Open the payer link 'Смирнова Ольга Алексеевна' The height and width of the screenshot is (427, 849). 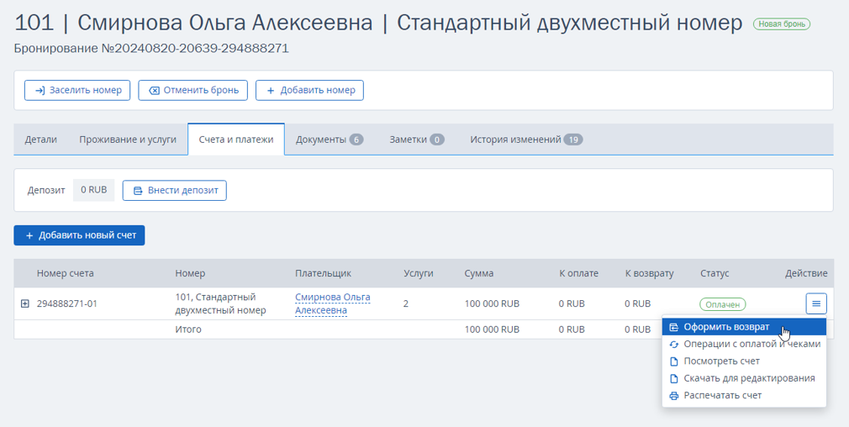pyautogui.click(x=332, y=303)
